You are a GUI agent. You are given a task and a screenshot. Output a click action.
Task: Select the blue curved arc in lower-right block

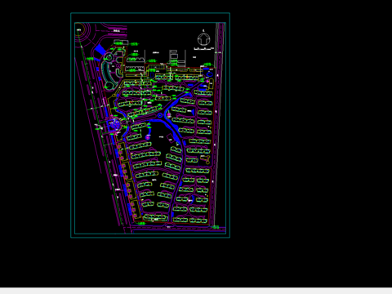(193, 199)
